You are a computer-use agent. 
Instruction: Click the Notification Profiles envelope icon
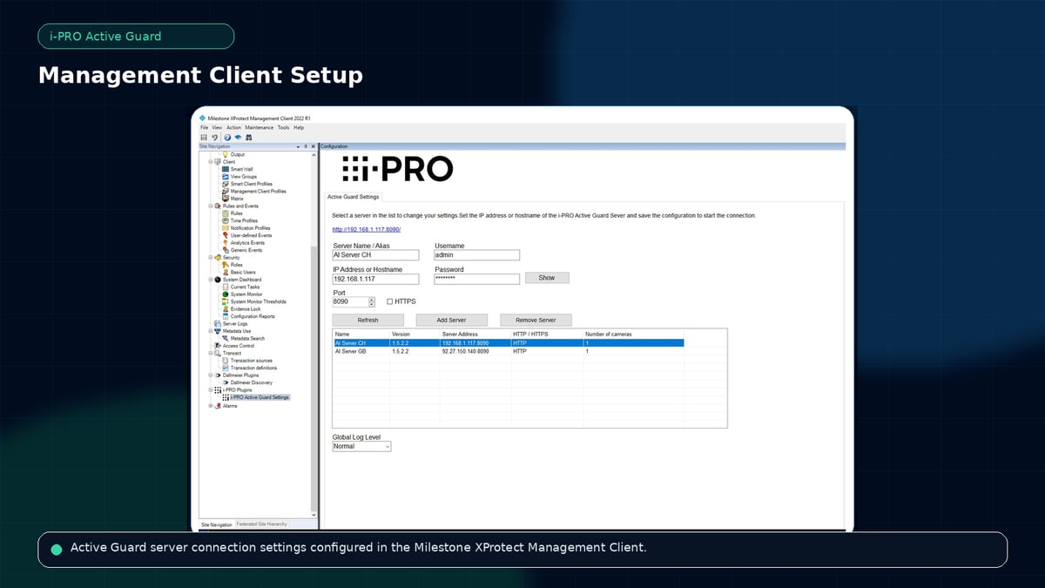tap(226, 228)
